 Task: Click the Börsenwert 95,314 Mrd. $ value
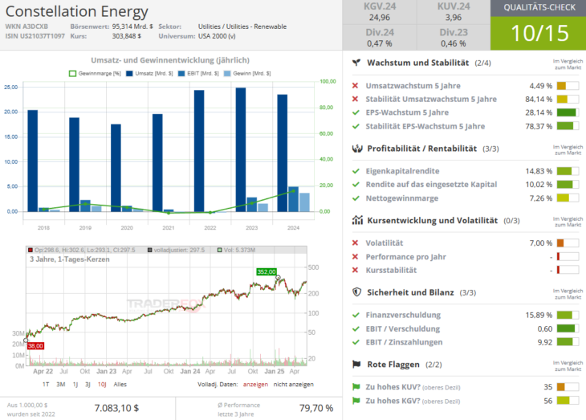pos(132,27)
